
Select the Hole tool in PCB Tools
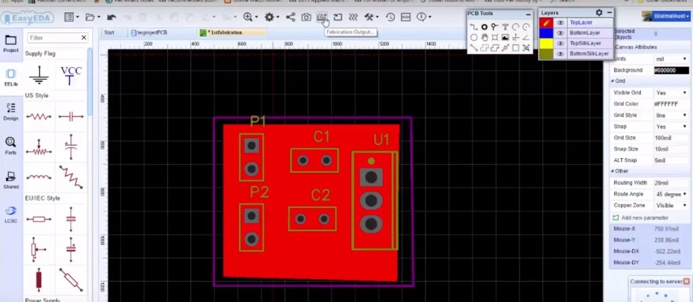pos(495,37)
